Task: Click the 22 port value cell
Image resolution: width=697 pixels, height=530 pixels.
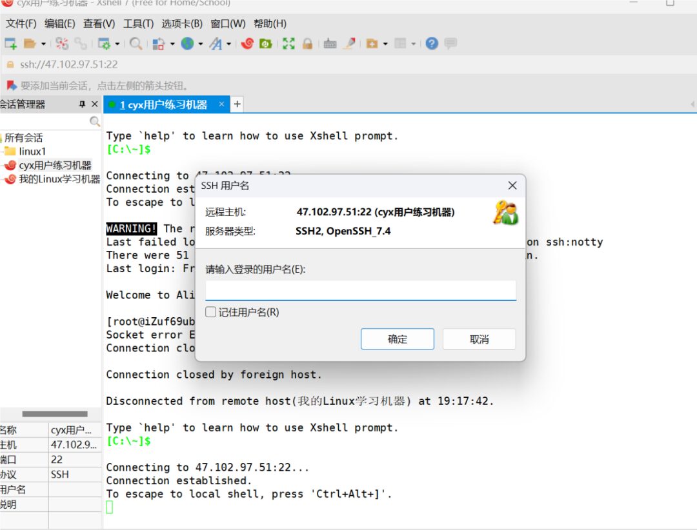Action: 75,459
